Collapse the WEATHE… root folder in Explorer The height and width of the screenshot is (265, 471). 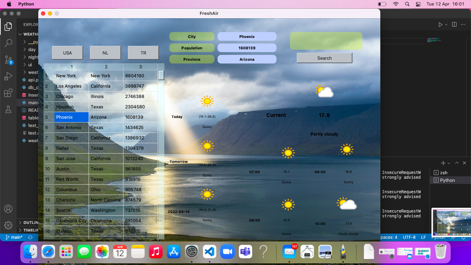pos(28,34)
